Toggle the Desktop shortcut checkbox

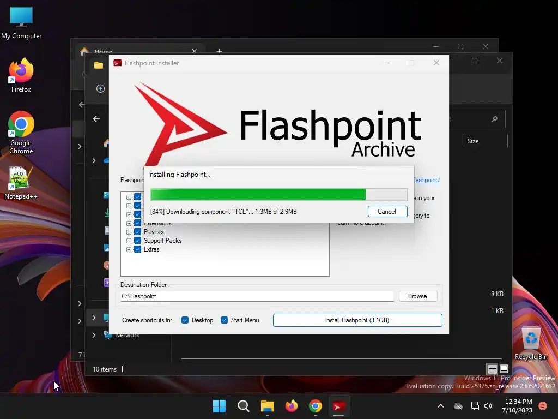pos(185,320)
